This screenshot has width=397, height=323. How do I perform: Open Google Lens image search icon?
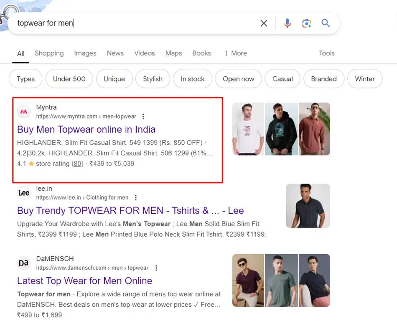(x=306, y=23)
